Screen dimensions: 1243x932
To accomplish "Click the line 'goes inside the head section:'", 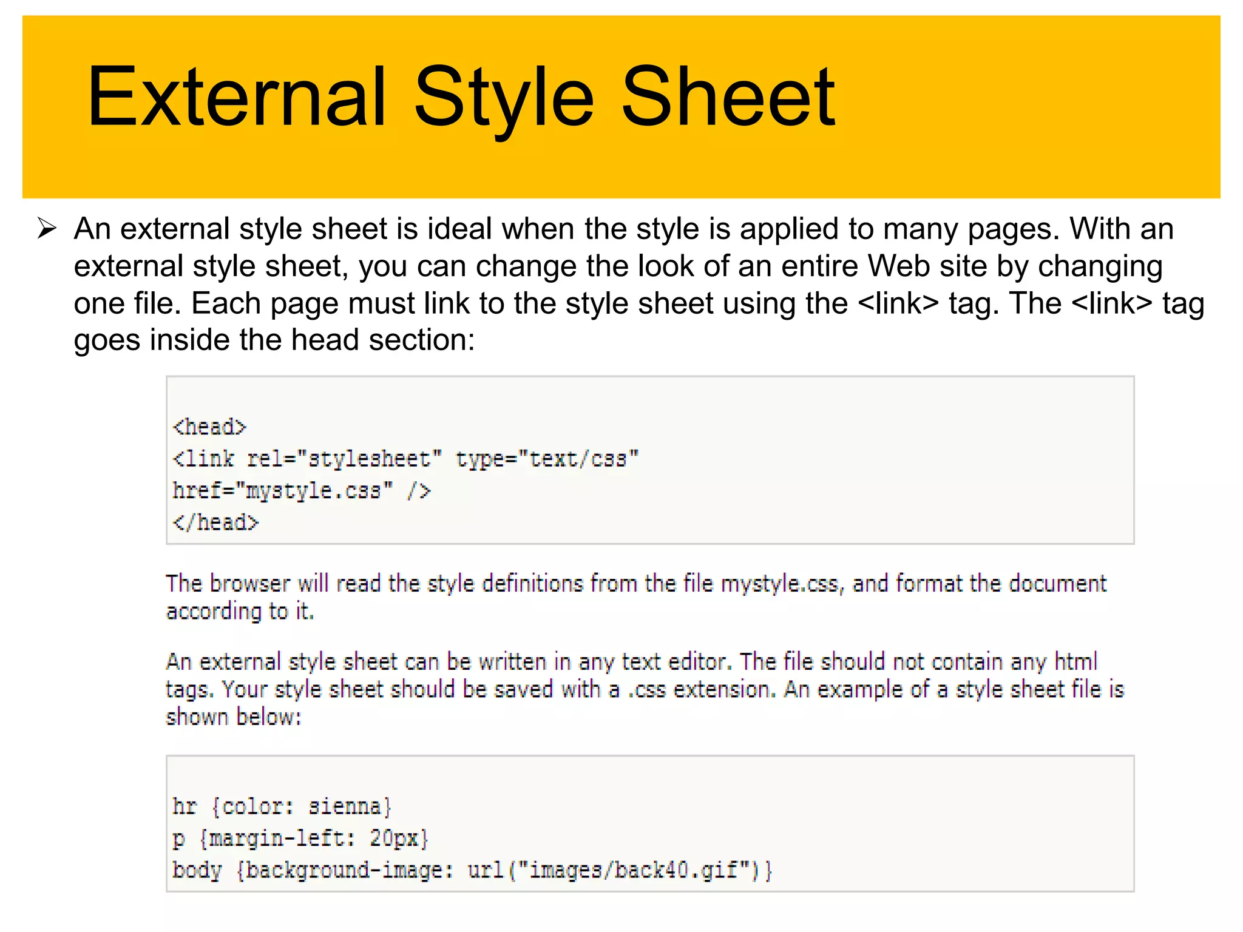I will [274, 340].
